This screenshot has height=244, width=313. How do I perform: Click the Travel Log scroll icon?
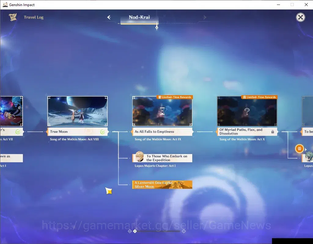click(x=13, y=17)
